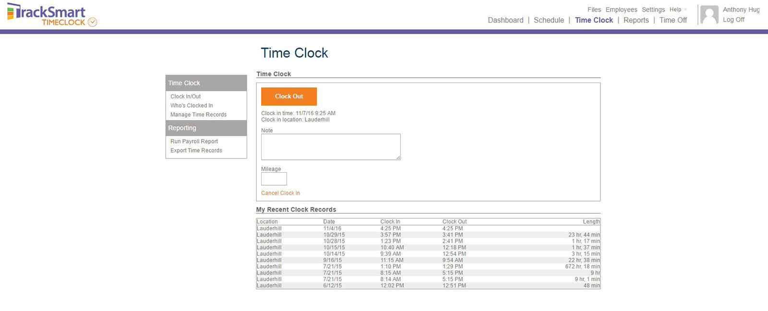Open the Time Off section
768x311 pixels.
click(x=673, y=20)
